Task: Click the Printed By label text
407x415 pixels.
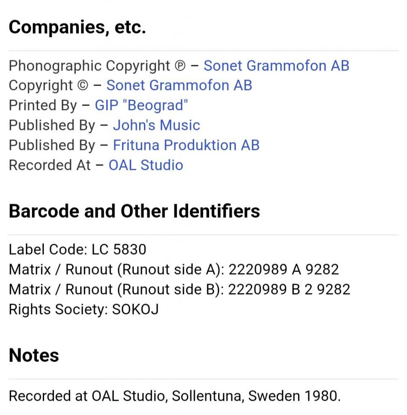Action: 43,105
